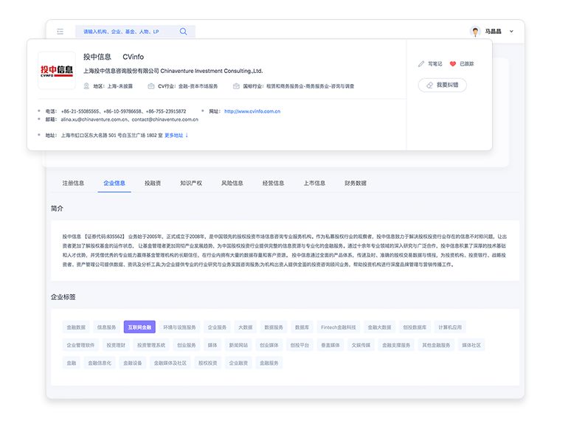Click the briefcase icon beside CV行业

click(x=150, y=86)
